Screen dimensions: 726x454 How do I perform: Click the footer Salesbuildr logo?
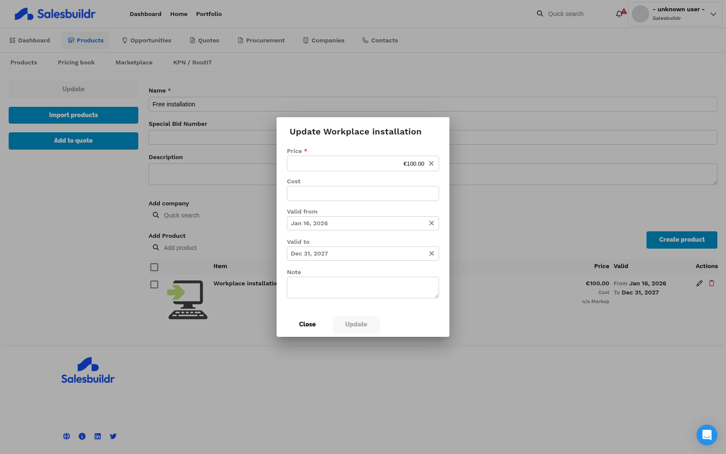(88, 371)
